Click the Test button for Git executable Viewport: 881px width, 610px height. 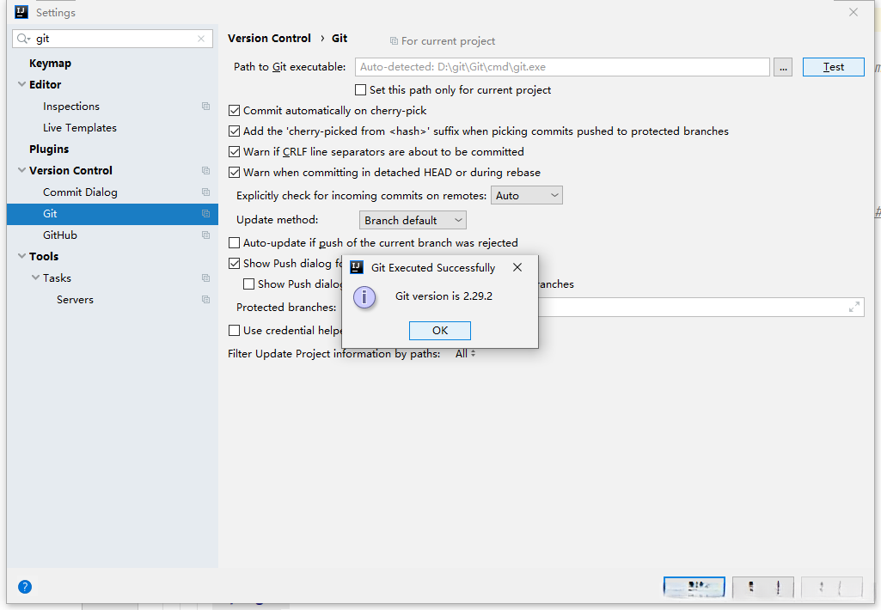(833, 67)
